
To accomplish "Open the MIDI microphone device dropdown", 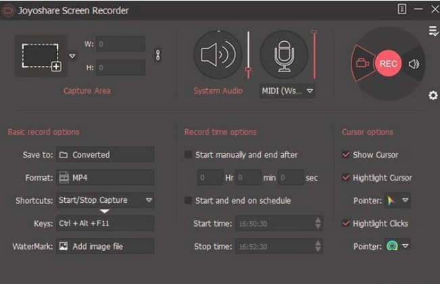I will point(287,91).
